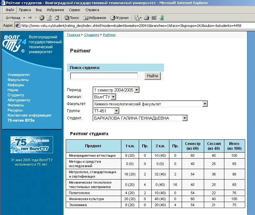
Task: Open the Справка menu
Action: (92, 10)
